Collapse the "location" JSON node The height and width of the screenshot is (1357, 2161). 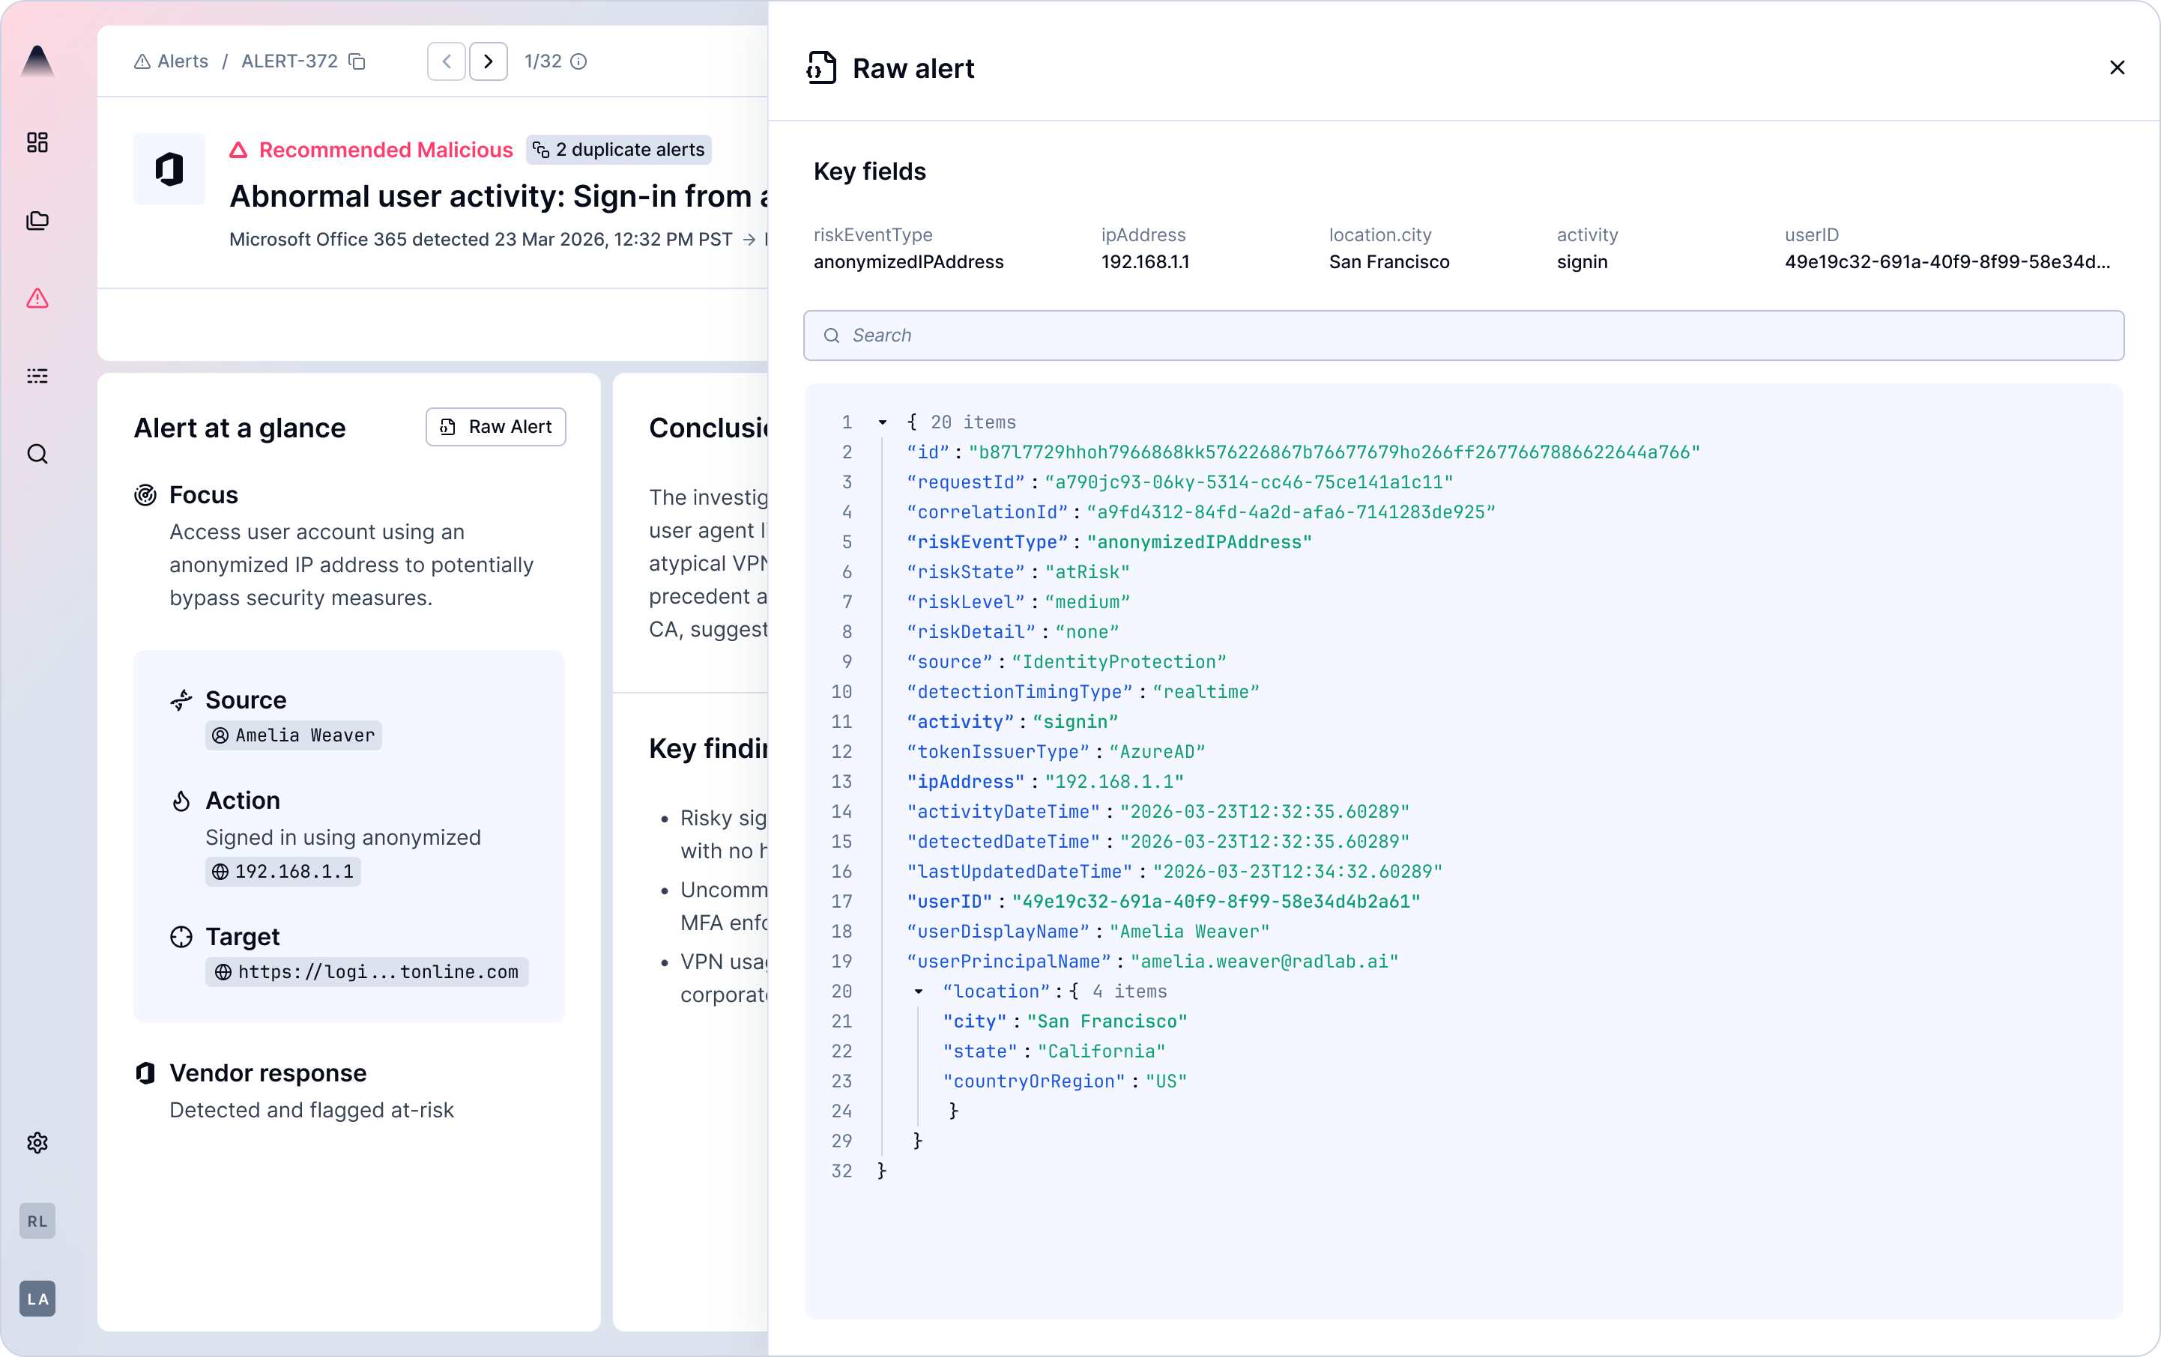point(918,991)
